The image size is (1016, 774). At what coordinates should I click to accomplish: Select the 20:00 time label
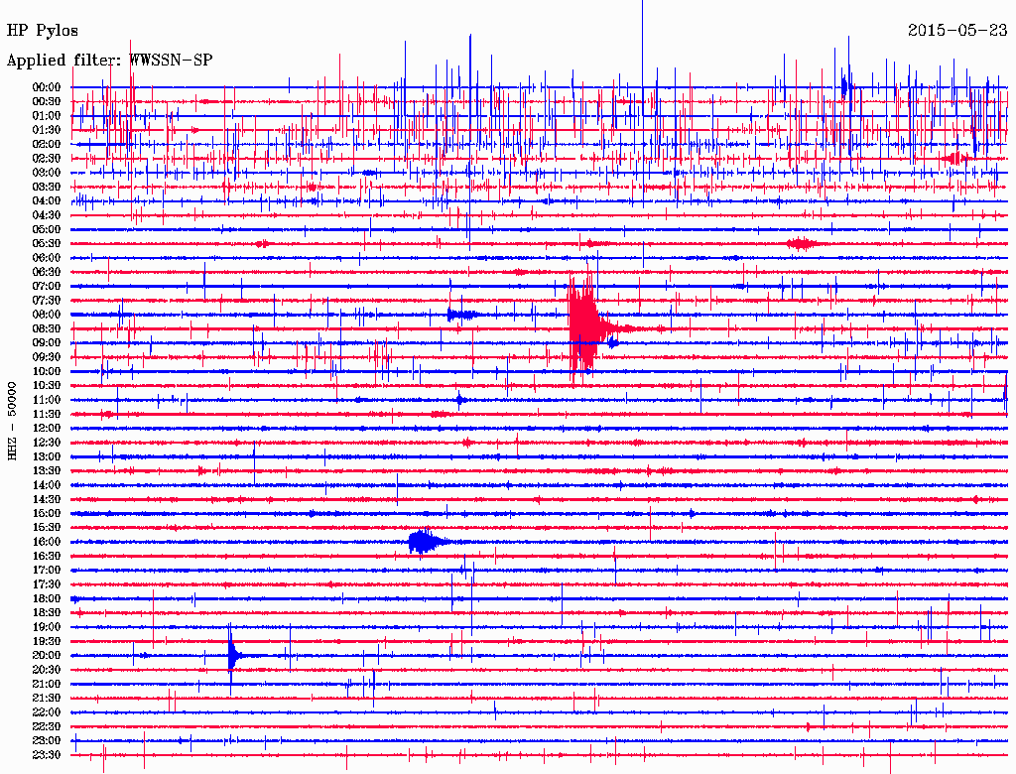tap(47, 656)
